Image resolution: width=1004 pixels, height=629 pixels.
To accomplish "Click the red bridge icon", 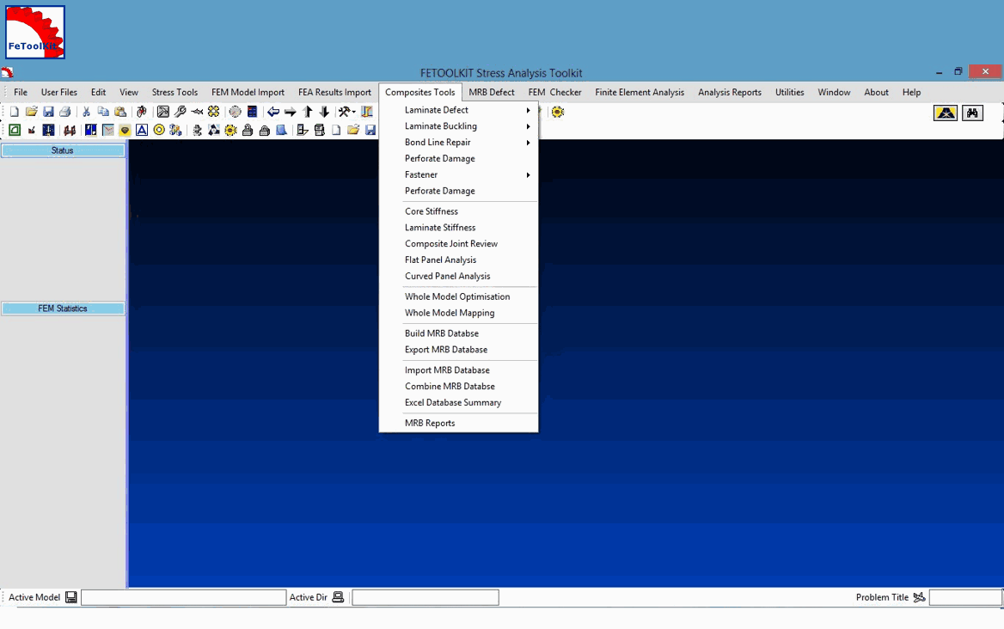I will (x=69, y=131).
